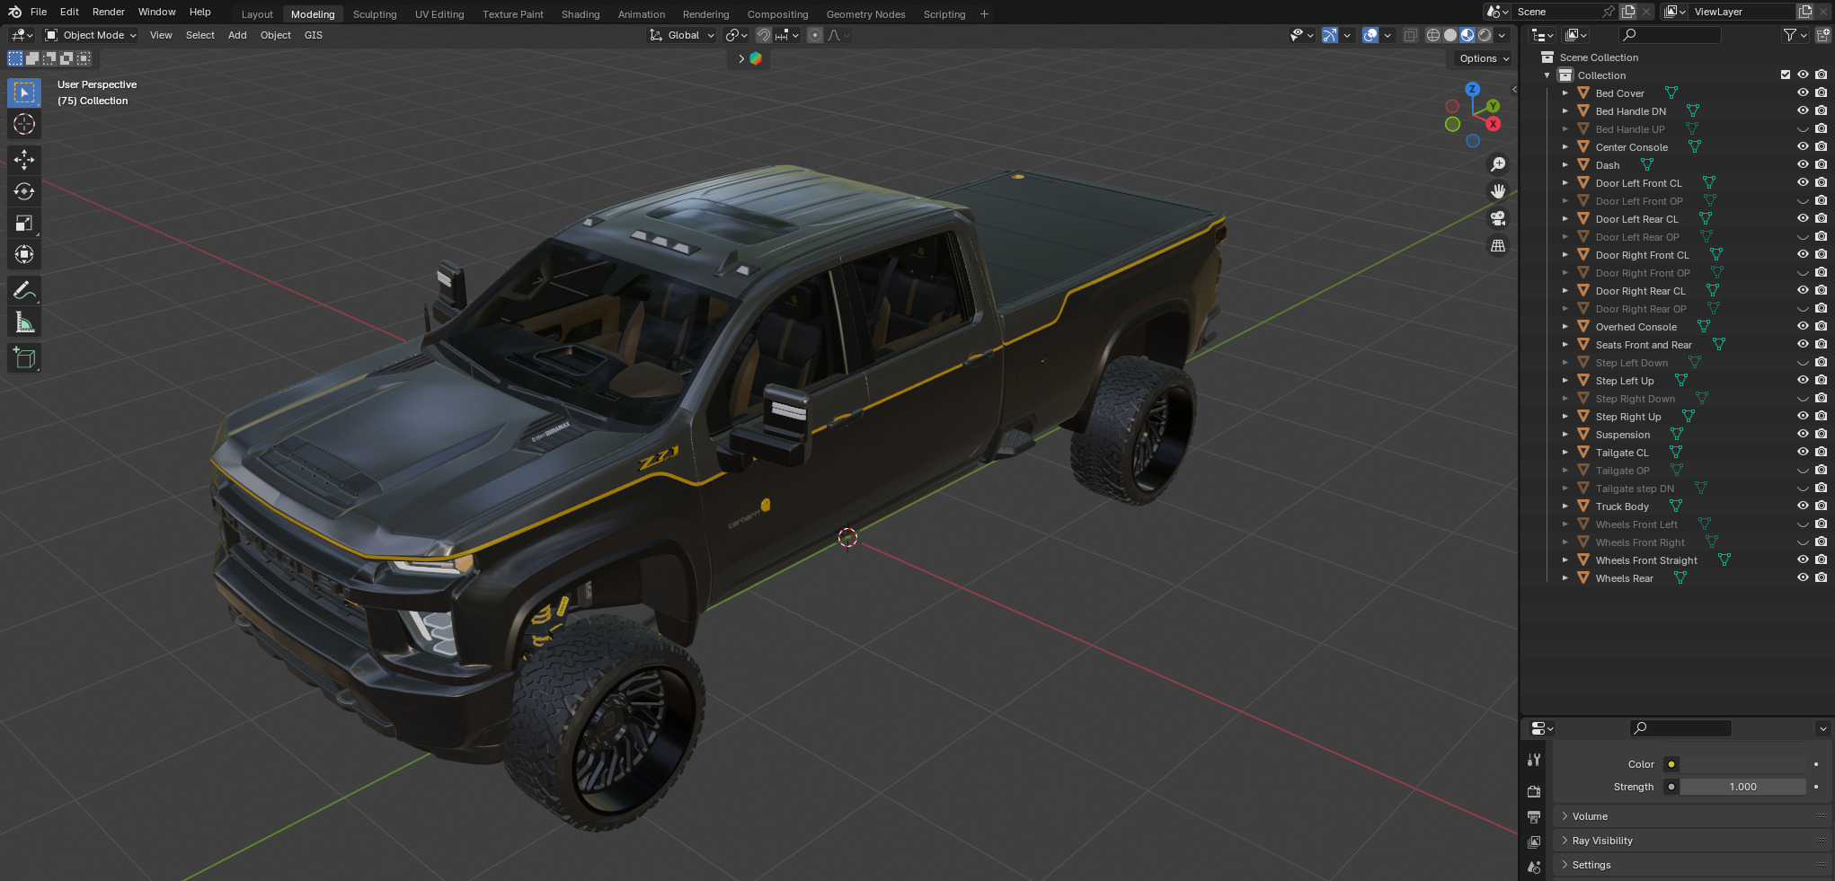
Task: Uncheck the Collection exclude checkbox
Action: (x=1786, y=75)
